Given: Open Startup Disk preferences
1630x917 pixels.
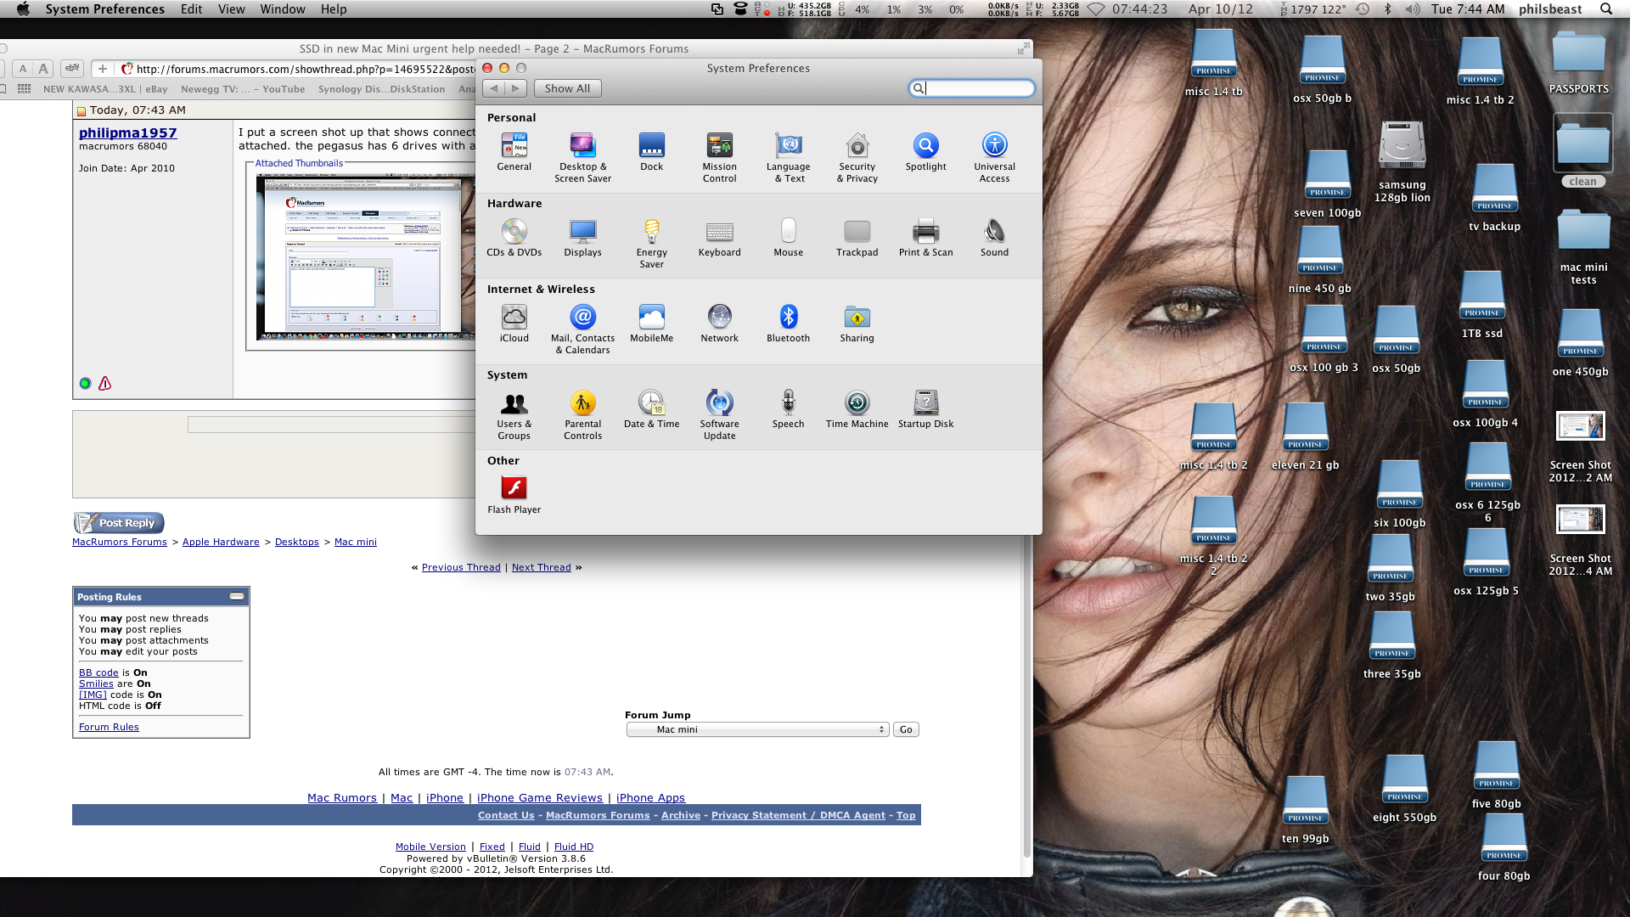Looking at the screenshot, I should coord(925,403).
